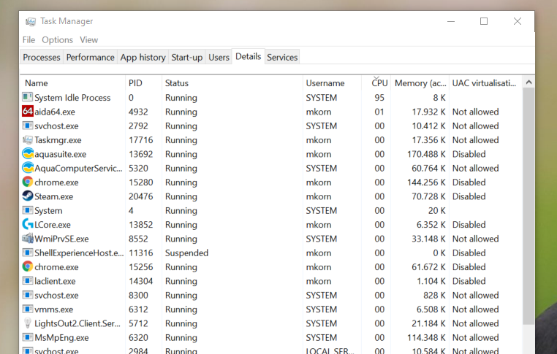The width and height of the screenshot is (557, 354).
Task: Select PID 20476 in the list
Action: (140, 196)
